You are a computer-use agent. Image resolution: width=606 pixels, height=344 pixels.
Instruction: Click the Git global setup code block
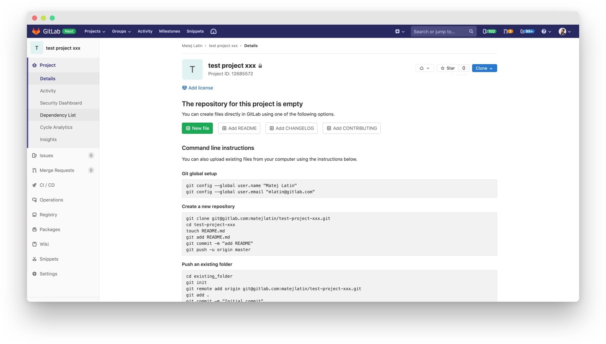click(339, 189)
